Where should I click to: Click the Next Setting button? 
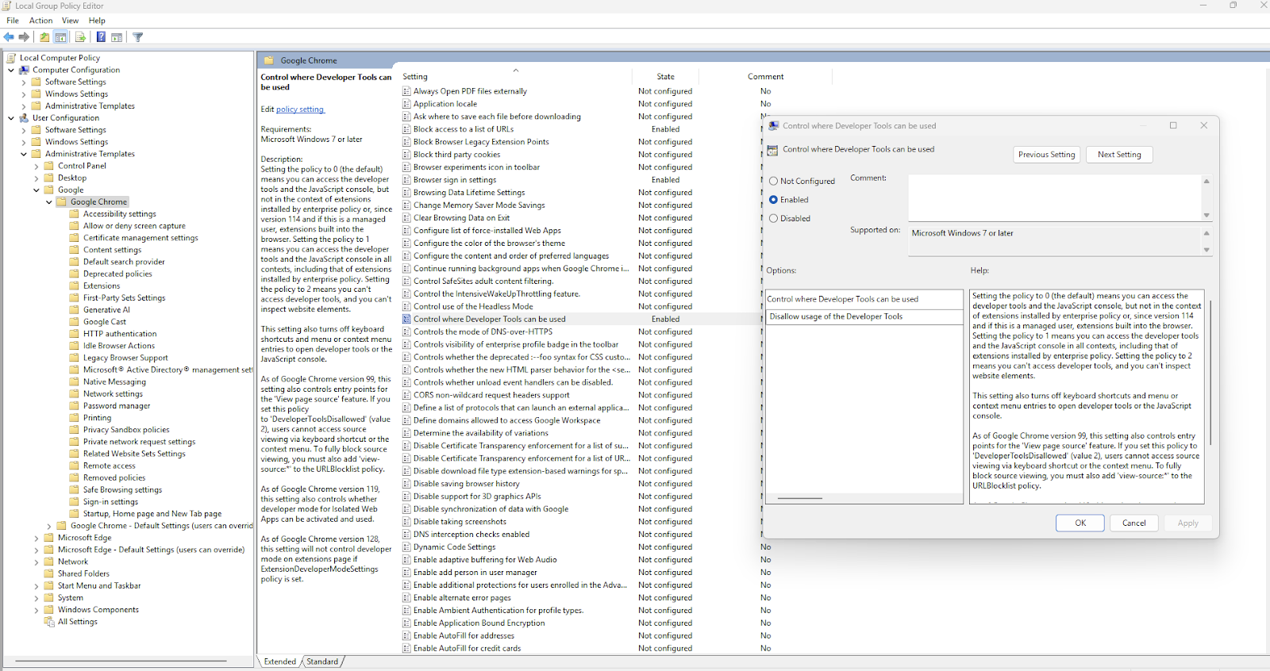point(1119,155)
